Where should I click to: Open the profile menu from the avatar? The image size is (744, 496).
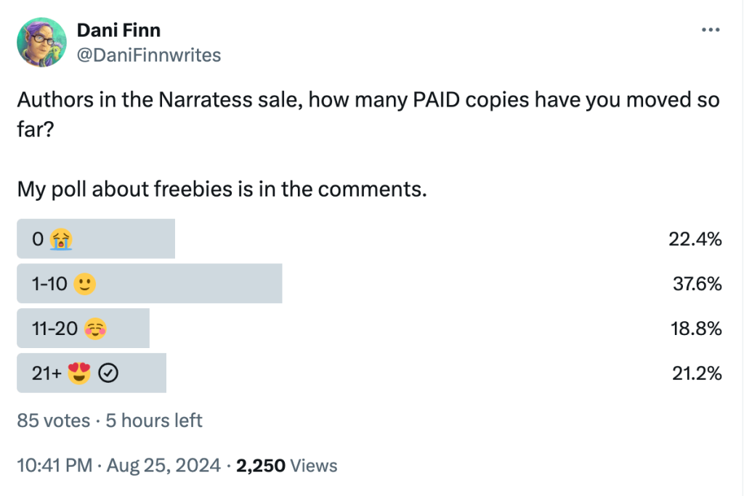tap(41, 41)
